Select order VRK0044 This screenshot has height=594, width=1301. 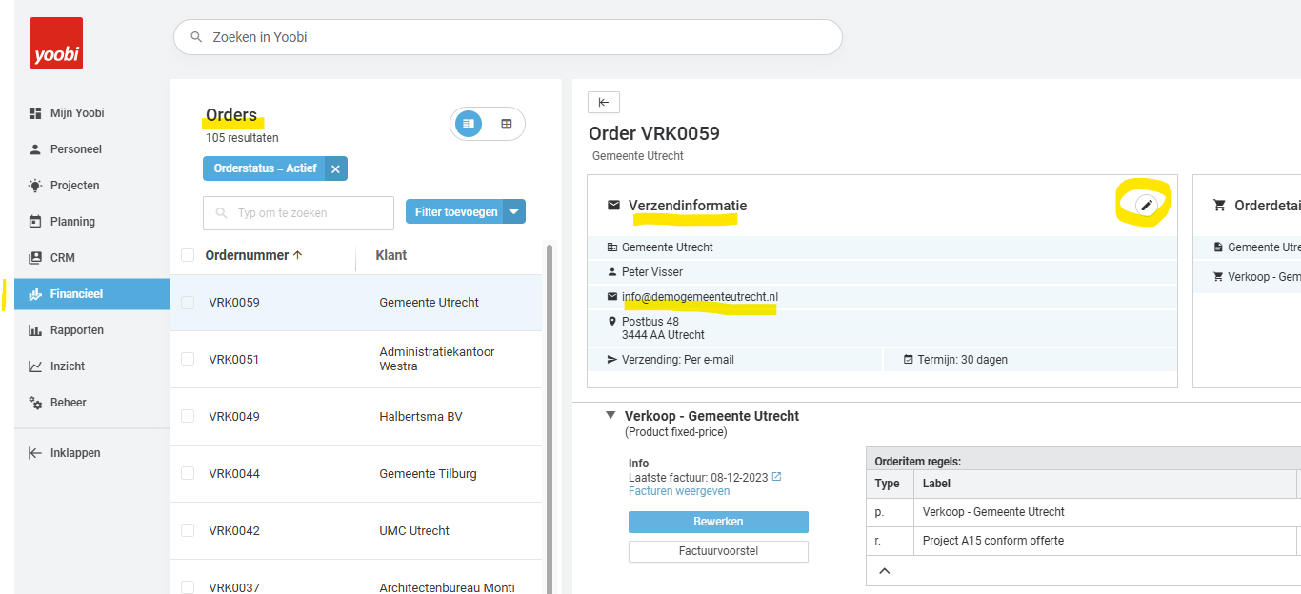[356, 473]
